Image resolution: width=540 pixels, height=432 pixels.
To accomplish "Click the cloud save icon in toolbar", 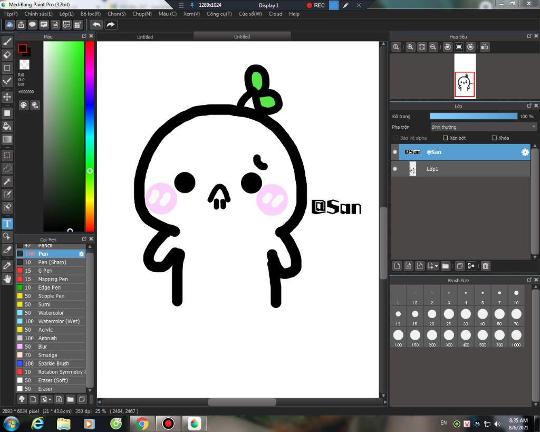I will click(9, 25).
